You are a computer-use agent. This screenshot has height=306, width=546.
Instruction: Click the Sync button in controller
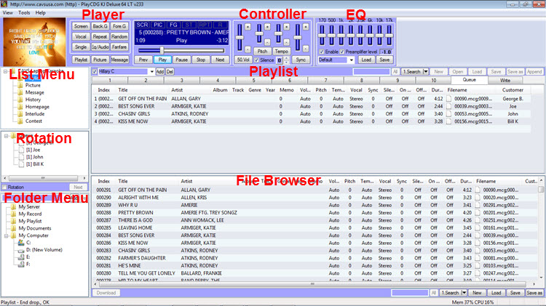[301, 59]
